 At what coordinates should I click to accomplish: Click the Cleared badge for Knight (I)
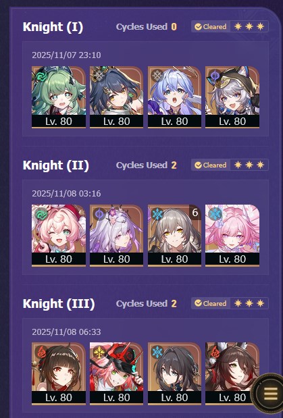(x=211, y=26)
